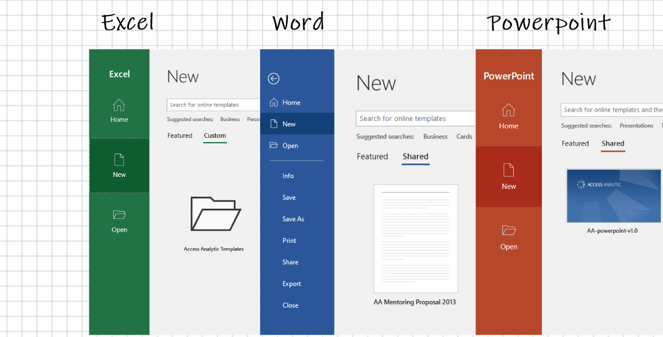
Task: Select the Shared tab in PowerPoint
Action: pos(613,143)
